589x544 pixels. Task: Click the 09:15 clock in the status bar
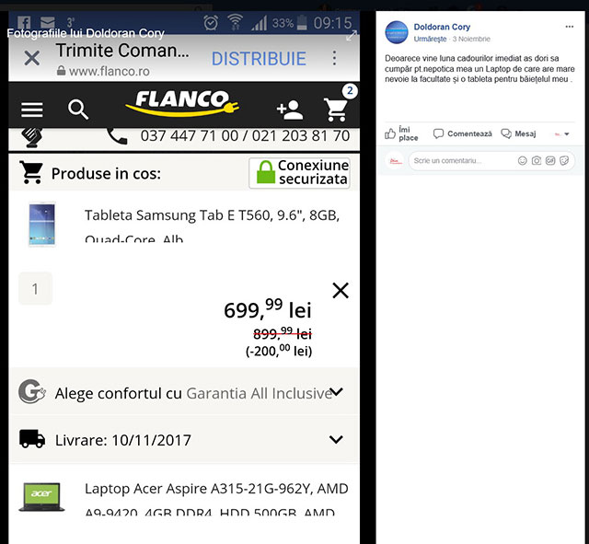[333, 23]
